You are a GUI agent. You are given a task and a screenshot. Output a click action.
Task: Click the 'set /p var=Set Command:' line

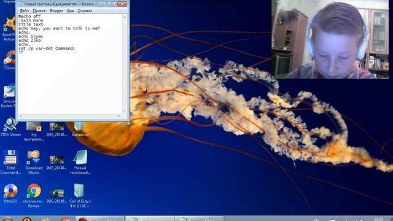click(47, 48)
